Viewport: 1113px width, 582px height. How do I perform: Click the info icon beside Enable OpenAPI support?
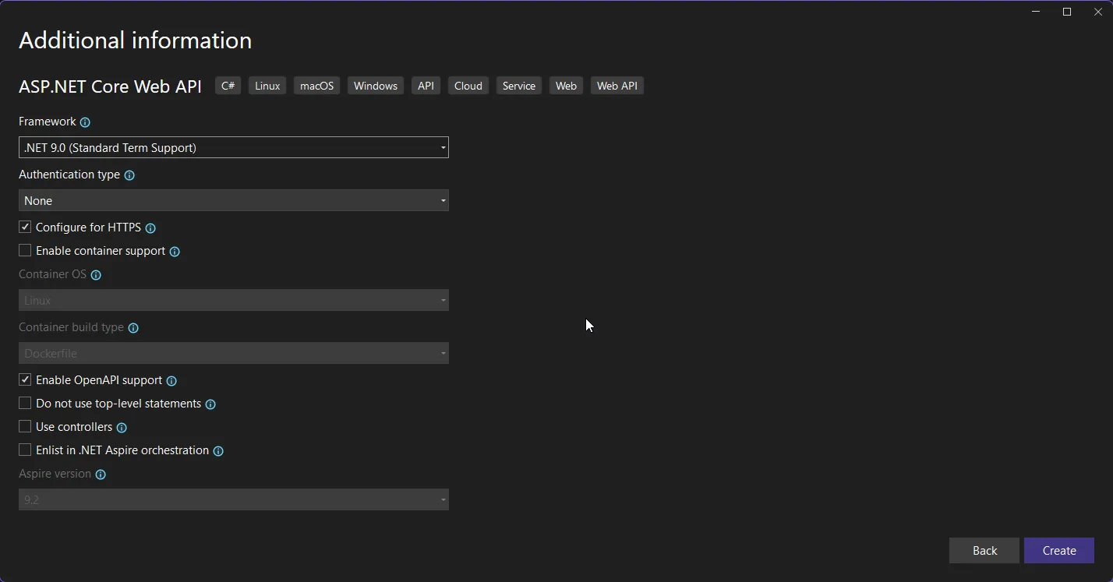point(171,380)
